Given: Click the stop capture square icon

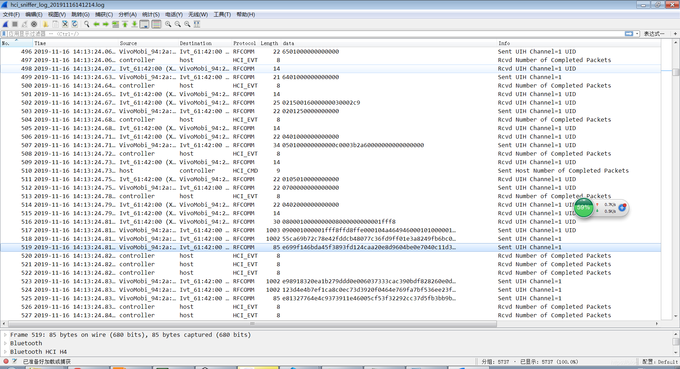Looking at the screenshot, I should pos(15,24).
